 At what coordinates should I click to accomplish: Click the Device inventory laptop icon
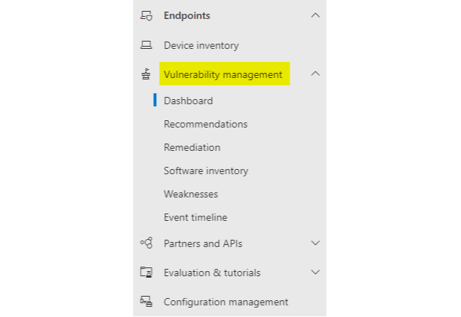146,45
